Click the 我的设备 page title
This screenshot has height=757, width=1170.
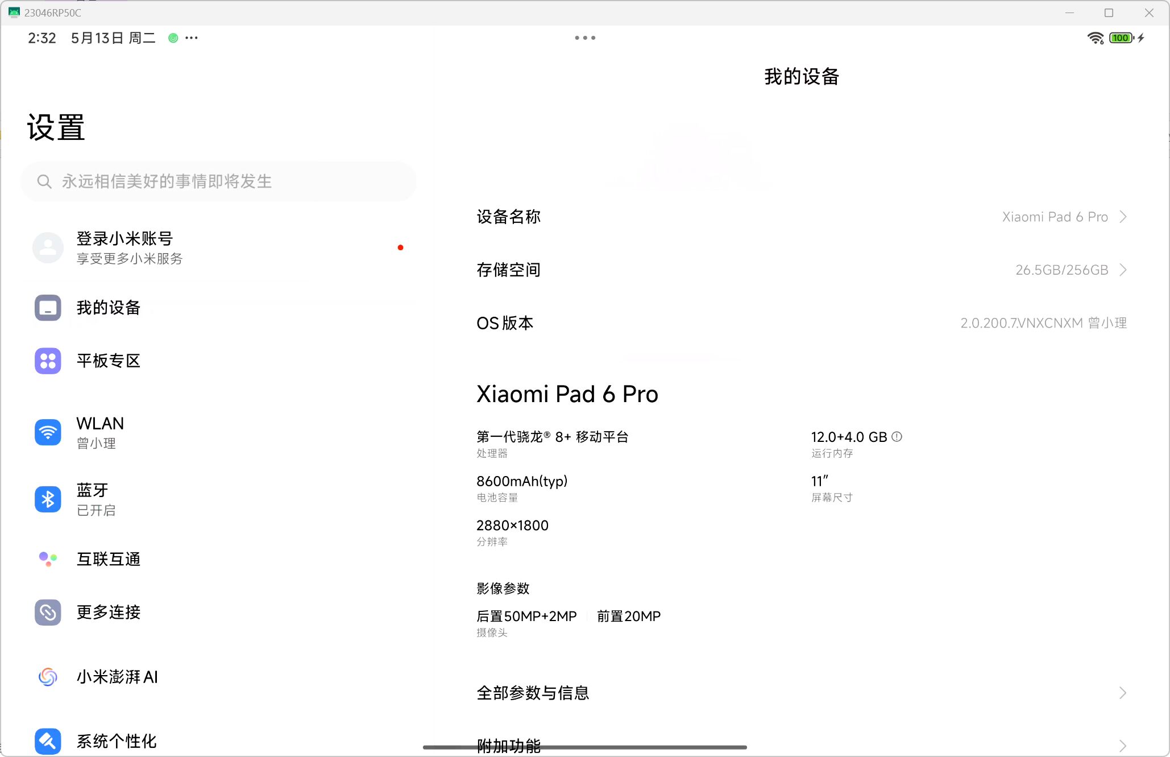[x=802, y=76]
